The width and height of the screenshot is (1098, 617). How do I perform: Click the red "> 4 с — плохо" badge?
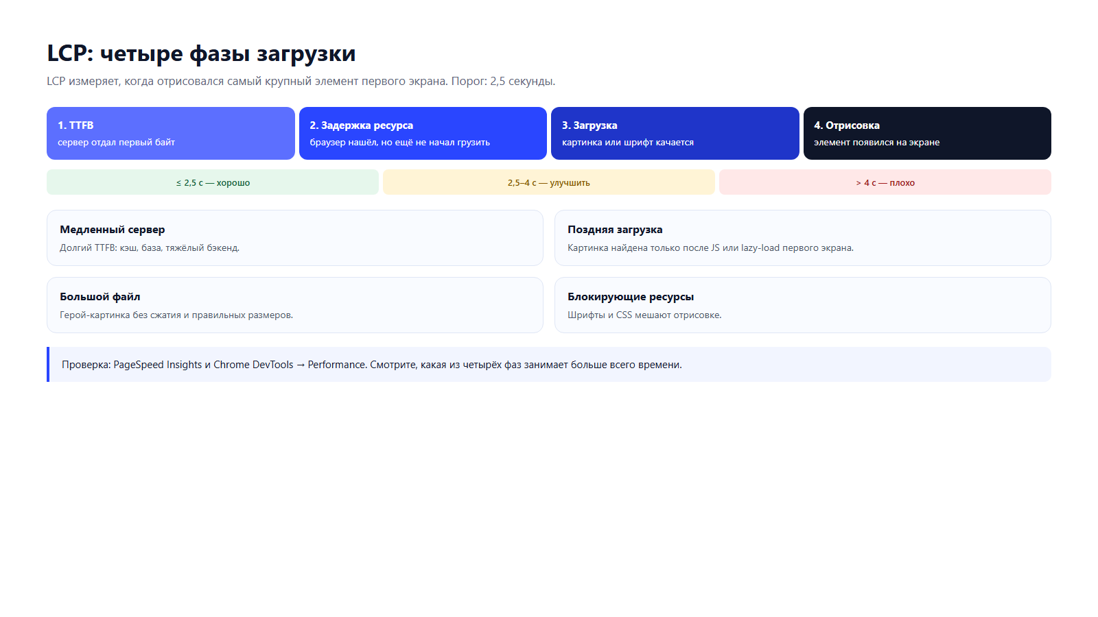885,182
